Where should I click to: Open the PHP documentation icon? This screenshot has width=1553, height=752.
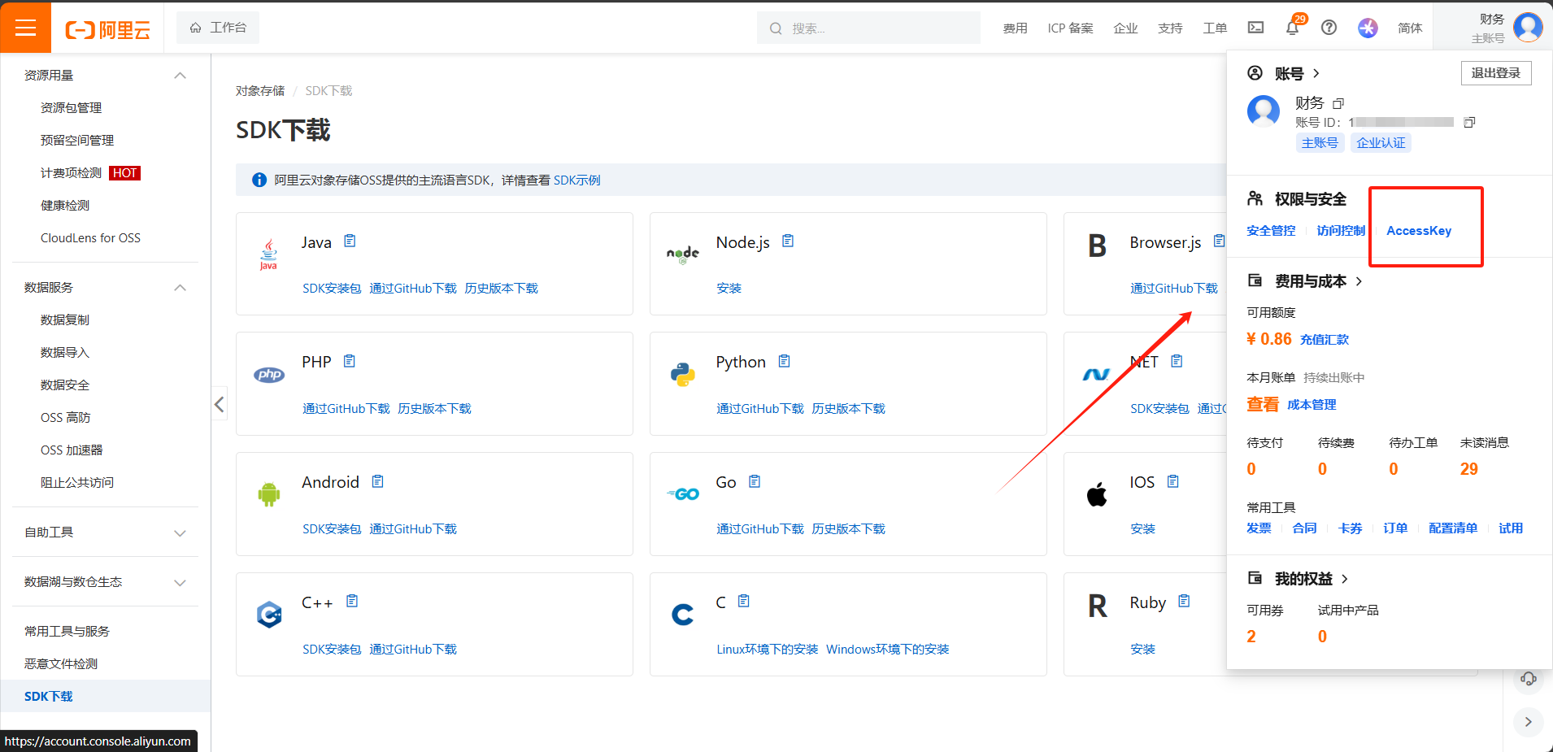coord(350,361)
